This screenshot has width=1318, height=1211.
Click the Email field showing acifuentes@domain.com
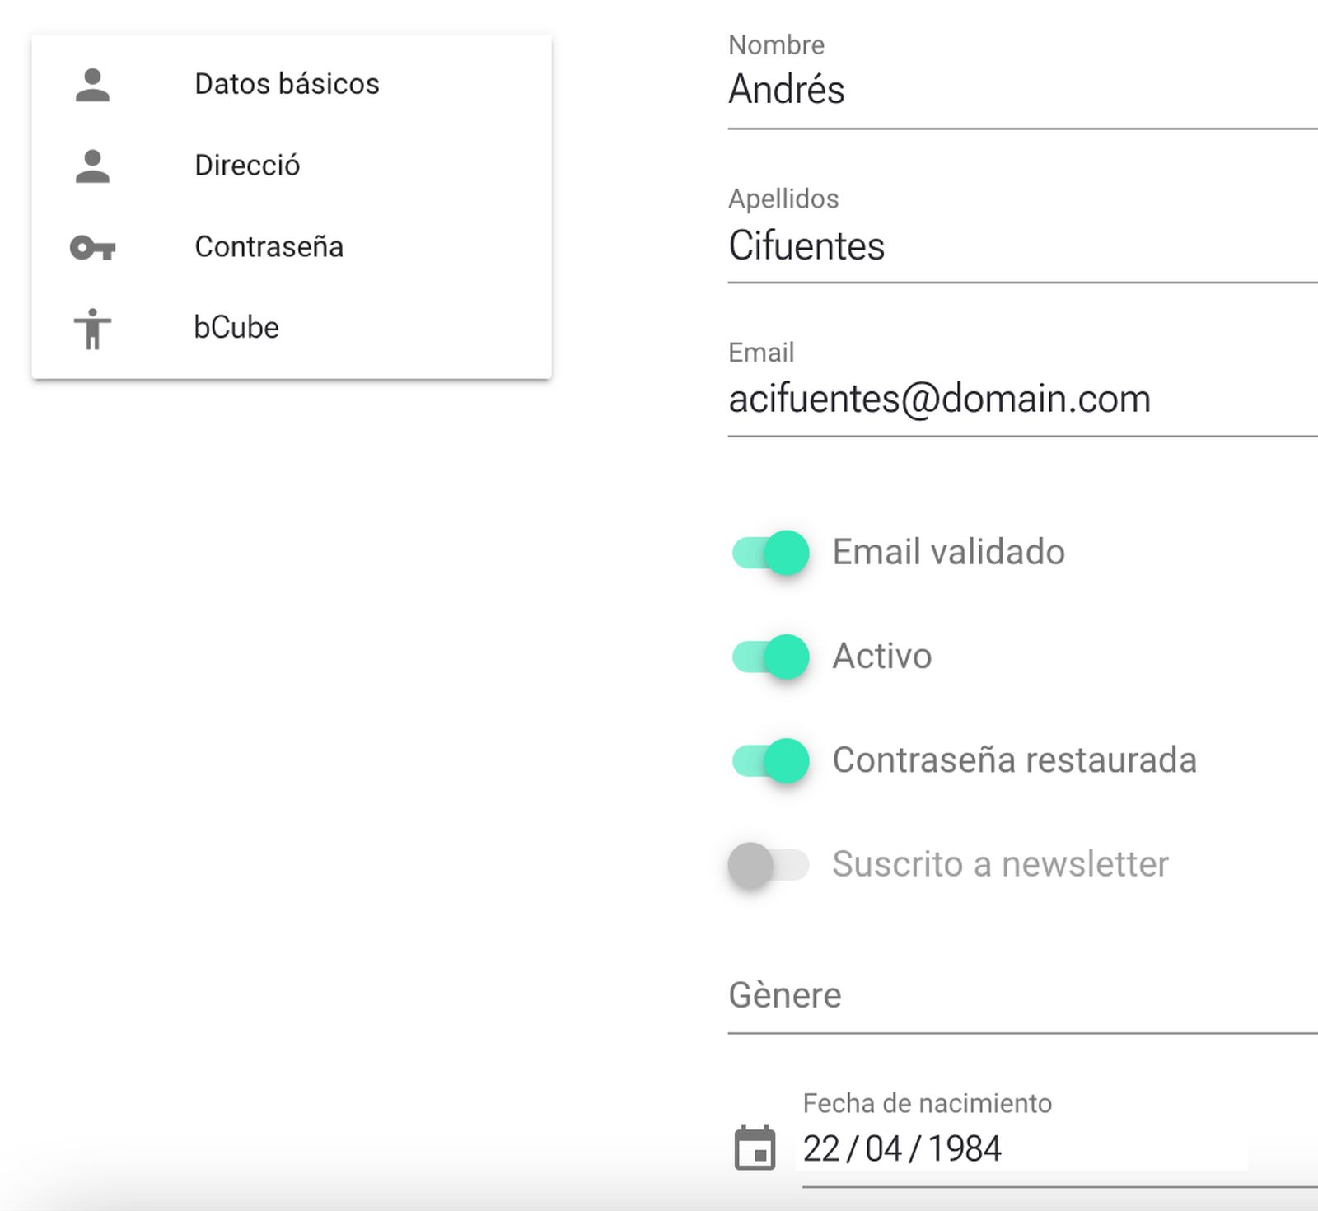pos(939,398)
